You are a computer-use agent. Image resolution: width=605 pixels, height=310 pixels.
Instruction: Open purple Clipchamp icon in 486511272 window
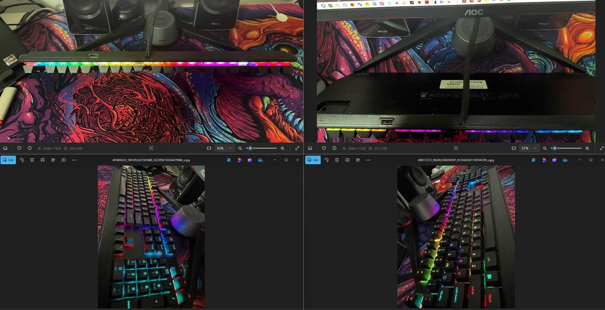pos(554,160)
